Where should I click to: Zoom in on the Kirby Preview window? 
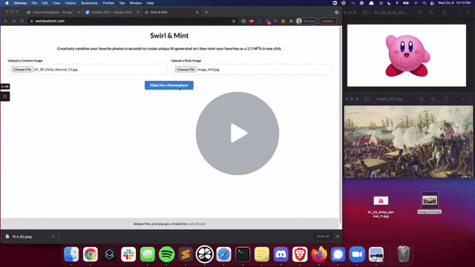click(x=431, y=13)
